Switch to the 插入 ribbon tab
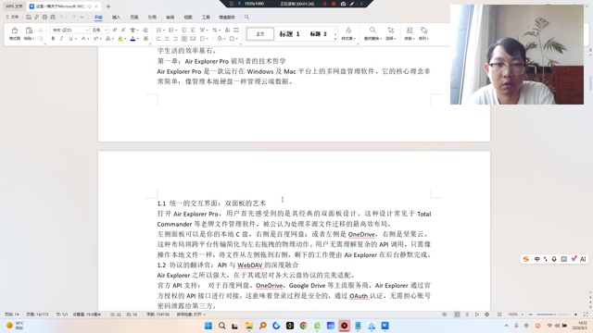The width and height of the screenshot is (593, 333). (x=116, y=18)
